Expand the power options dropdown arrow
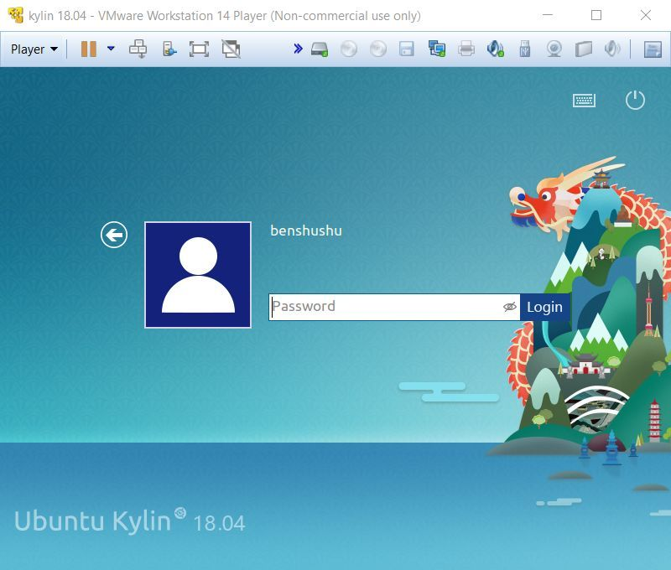 click(x=111, y=49)
